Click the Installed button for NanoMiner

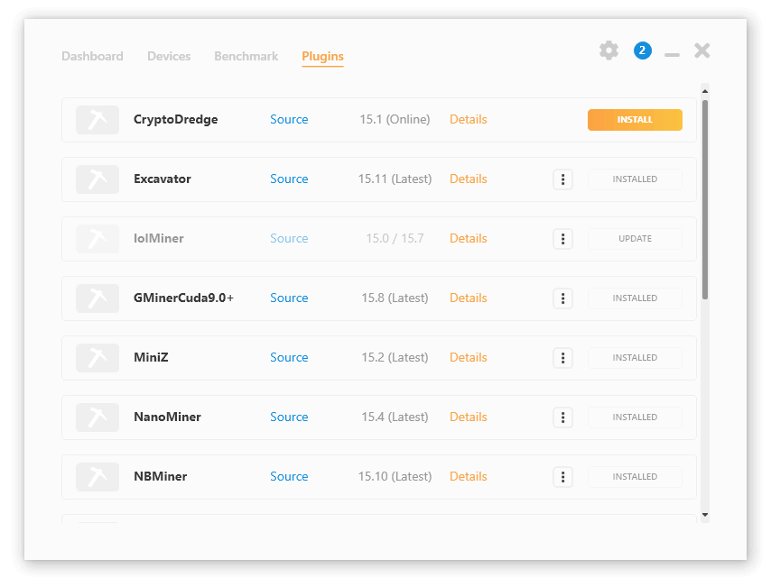(x=635, y=417)
